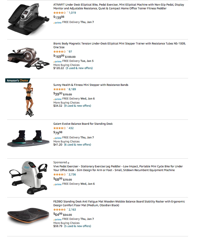
Task: View 6 used & new offers
Action: tap(78, 145)
